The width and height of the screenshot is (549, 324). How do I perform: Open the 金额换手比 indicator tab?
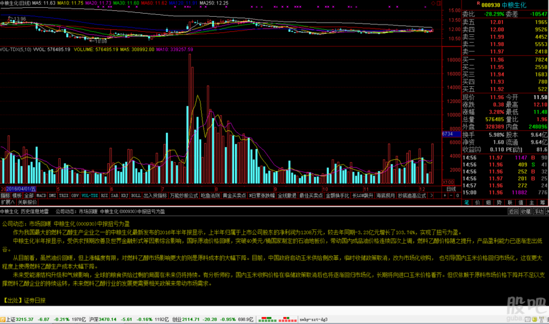coord(337,196)
